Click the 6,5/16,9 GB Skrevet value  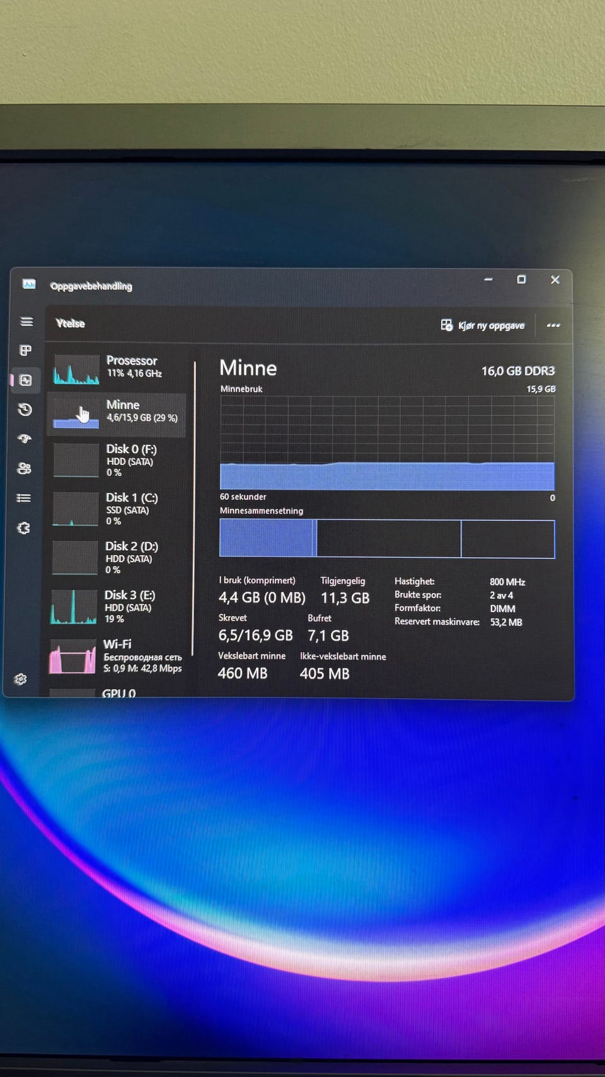pyautogui.click(x=256, y=635)
